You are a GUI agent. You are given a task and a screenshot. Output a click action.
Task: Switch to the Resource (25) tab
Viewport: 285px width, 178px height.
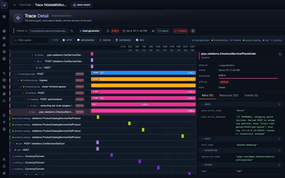point(229,95)
